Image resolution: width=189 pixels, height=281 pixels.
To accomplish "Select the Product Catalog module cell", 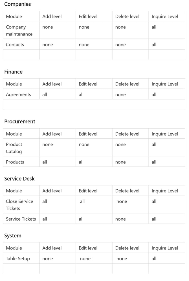I will point(14,148).
